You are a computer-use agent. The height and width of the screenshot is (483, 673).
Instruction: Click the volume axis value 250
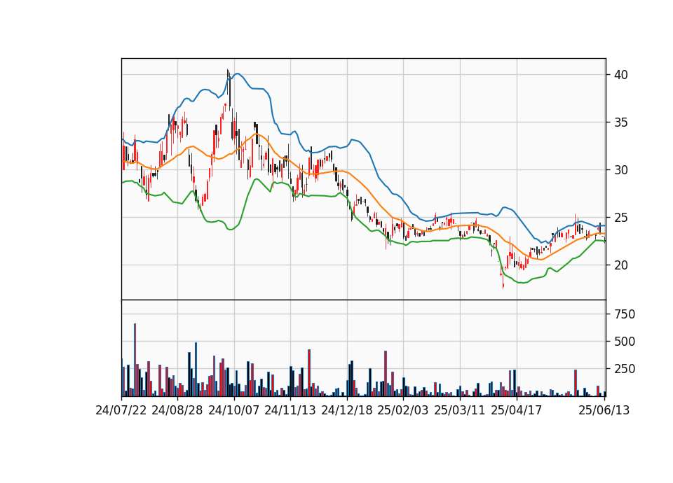[x=625, y=369]
